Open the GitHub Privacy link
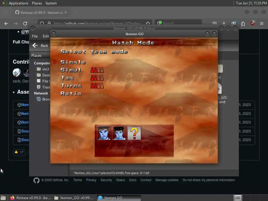 click(91, 180)
